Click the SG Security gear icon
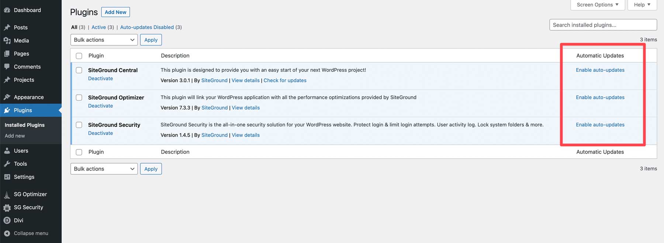 (x=7, y=208)
